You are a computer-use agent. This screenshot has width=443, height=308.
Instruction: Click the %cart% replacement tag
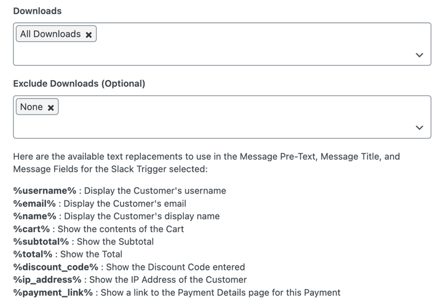(33, 229)
